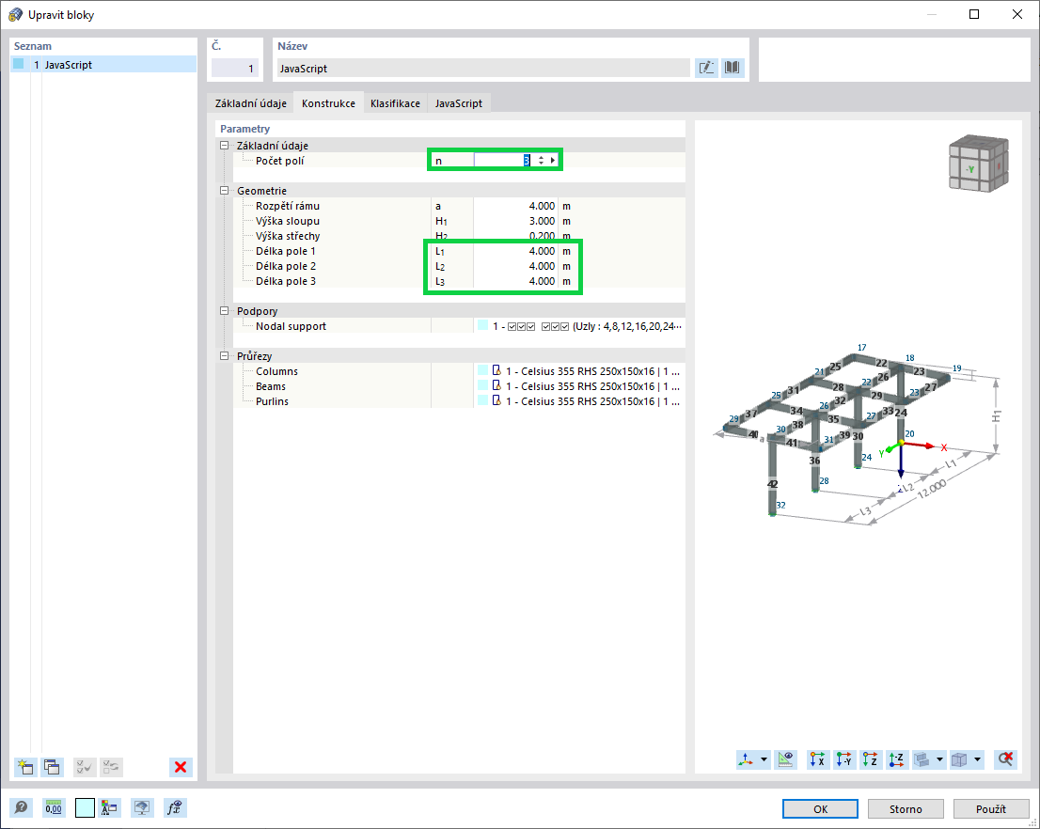This screenshot has height=829, width=1040.
Task: Click the cross-section icon in Columns row
Action: pyautogui.click(x=496, y=370)
